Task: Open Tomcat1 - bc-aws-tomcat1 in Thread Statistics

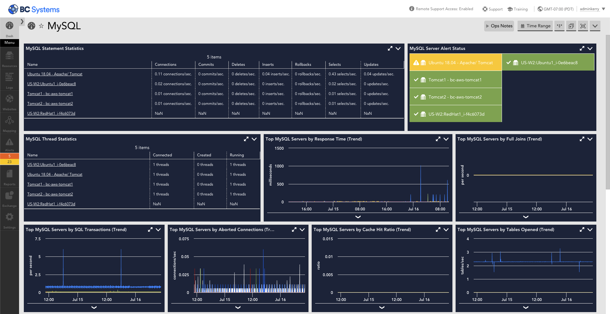Action: pos(50,184)
